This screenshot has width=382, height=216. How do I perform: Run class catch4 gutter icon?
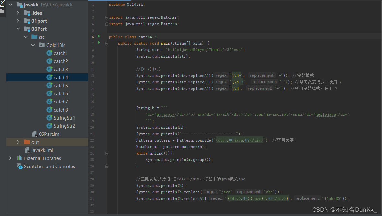tap(99, 36)
